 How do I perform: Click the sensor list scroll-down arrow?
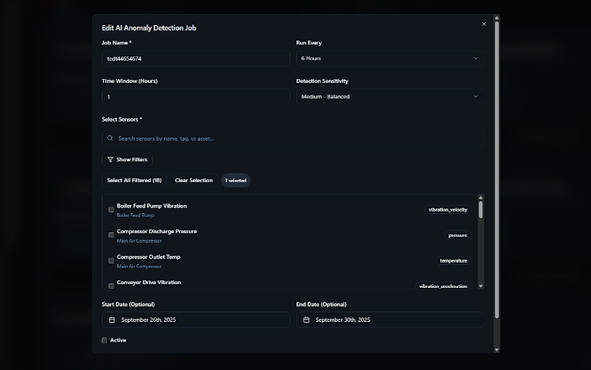click(481, 286)
